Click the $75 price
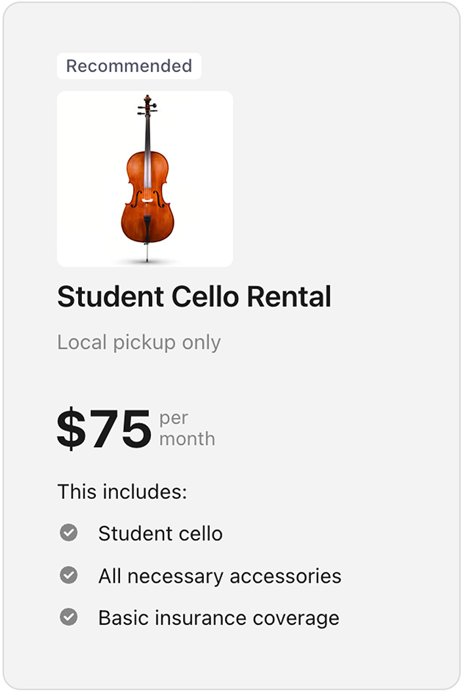This screenshot has width=461, height=691. pyautogui.click(x=104, y=429)
